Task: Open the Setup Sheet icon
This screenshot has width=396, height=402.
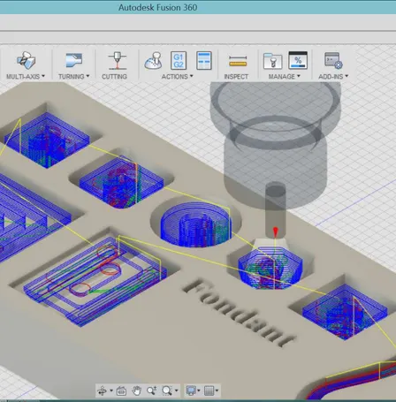Action: (204, 60)
